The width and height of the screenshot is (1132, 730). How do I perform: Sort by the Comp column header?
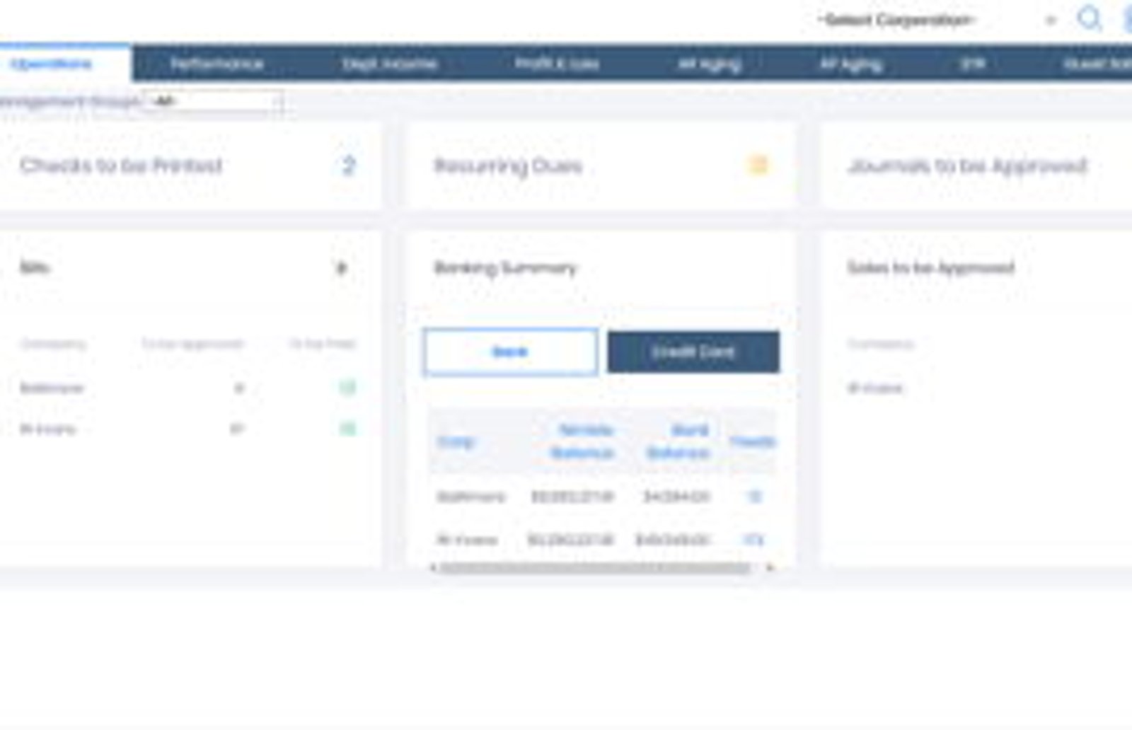click(456, 441)
